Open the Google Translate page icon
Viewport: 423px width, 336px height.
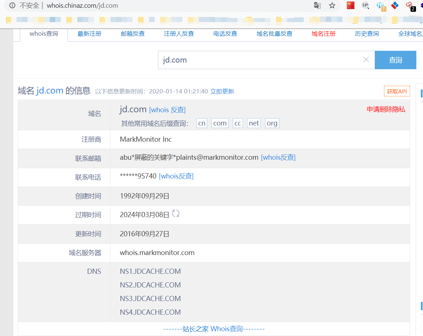(x=317, y=6)
